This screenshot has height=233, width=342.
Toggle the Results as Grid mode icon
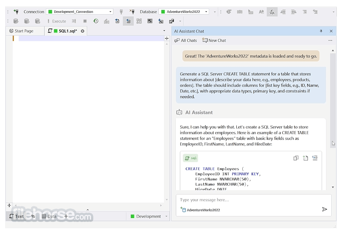pyautogui.click(x=128, y=21)
